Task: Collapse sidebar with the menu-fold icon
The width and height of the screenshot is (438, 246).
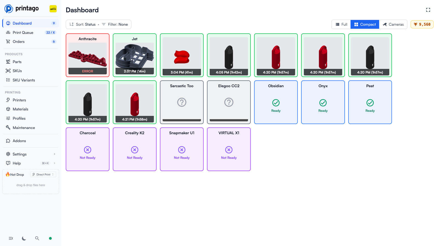Action: pos(11,238)
